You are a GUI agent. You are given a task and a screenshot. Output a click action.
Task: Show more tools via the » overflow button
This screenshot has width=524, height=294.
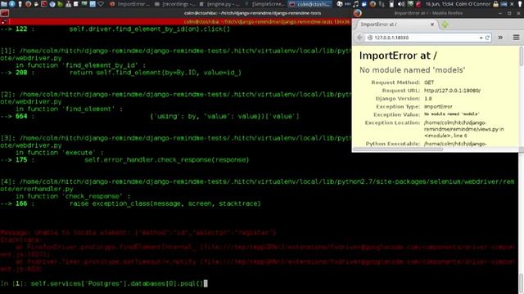500,38
